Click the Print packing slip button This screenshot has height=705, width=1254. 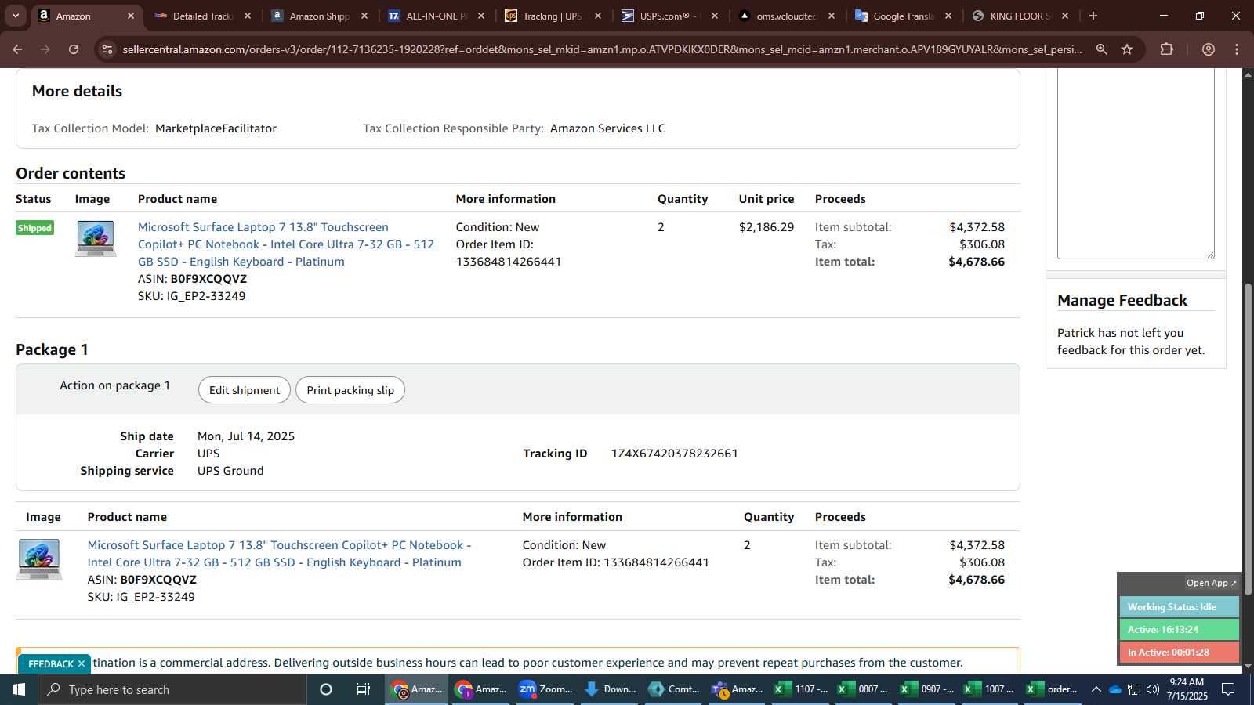point(350,390)
